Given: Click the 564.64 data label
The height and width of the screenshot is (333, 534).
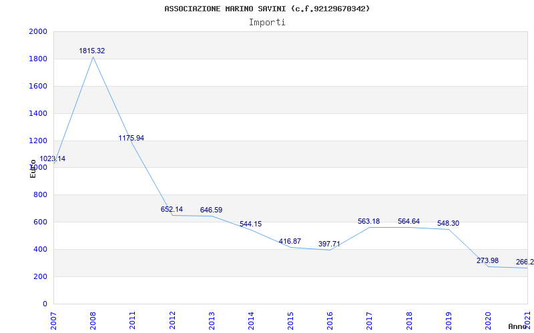Looking at the screenshot, I should pyautogui.click(x=409, y=221).
